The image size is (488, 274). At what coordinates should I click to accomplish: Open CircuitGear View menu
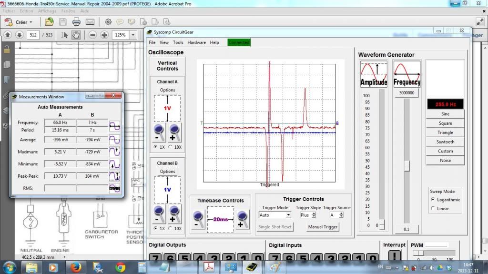coord(164,42)
